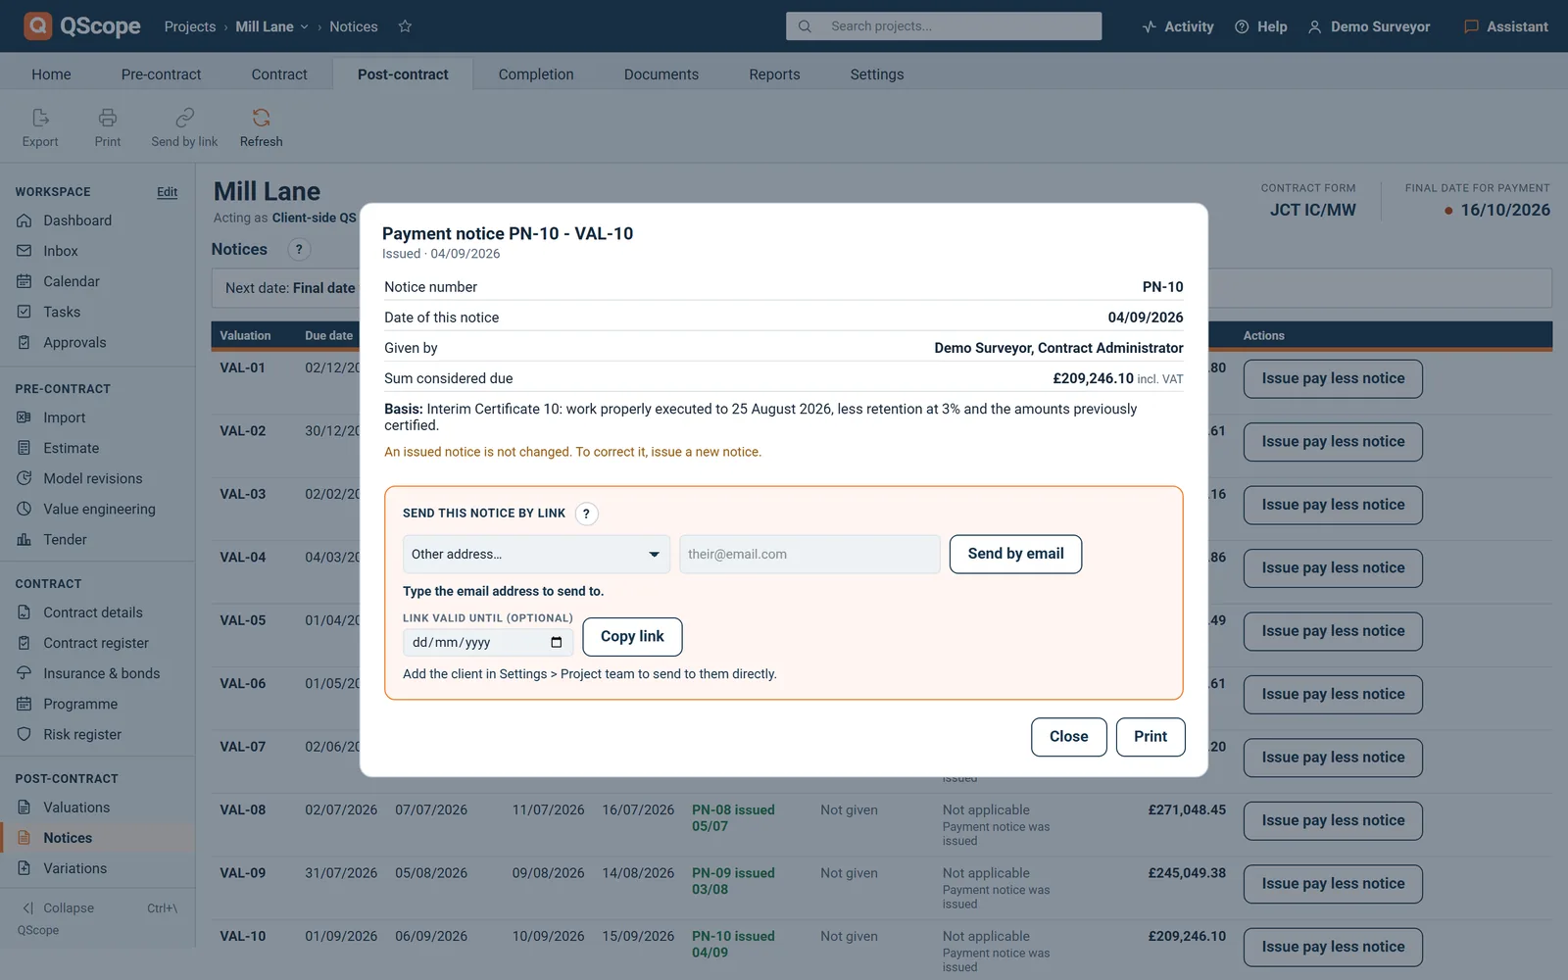Collapse the sidebar

click(x=59, y=908)
